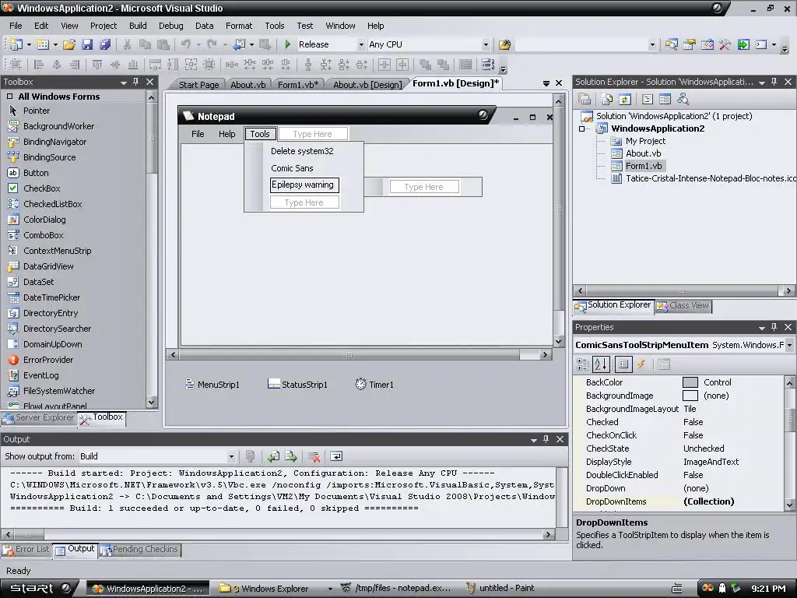
Task: Toggle auto-hide pin on Solution Explorer
Action: [774, 82]
